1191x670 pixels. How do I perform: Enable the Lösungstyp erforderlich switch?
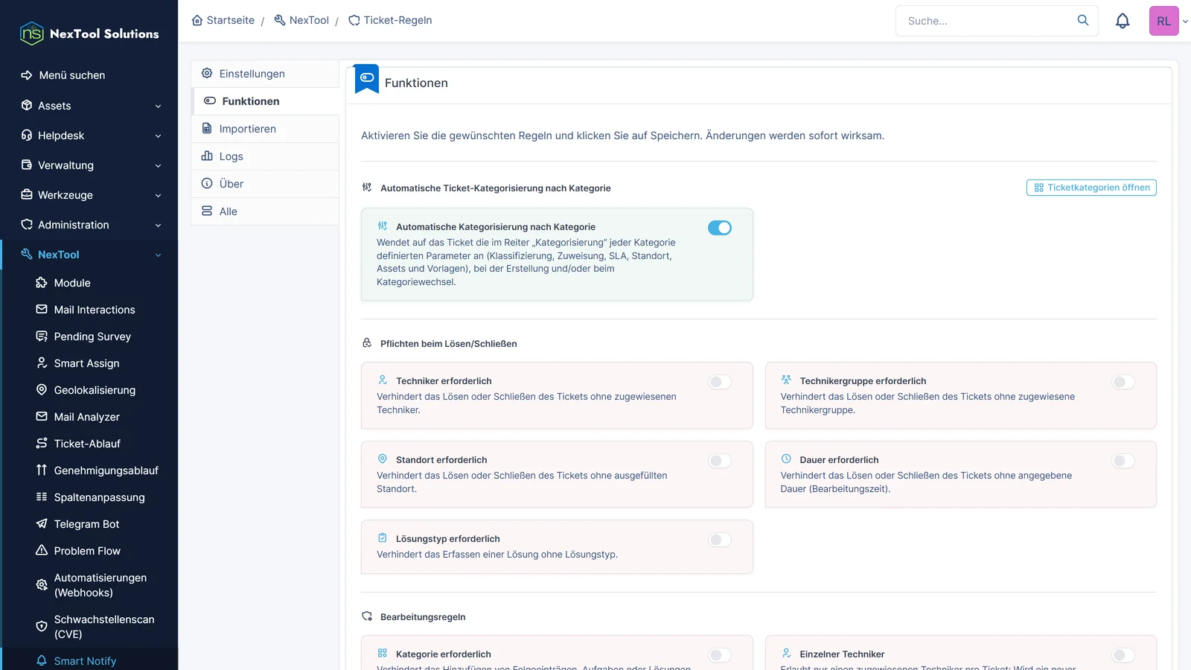pyautogui.click(x=720, y=540)
